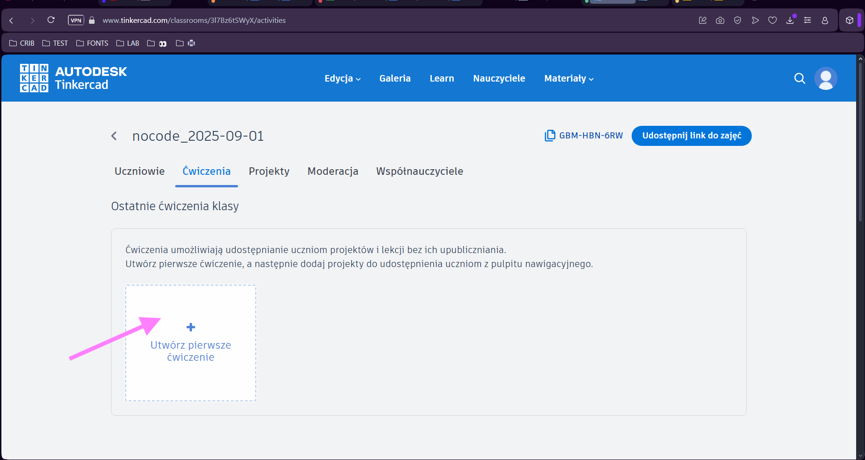Click Utwórz pierwsze ćwiczenie tile

coord(191,343)
